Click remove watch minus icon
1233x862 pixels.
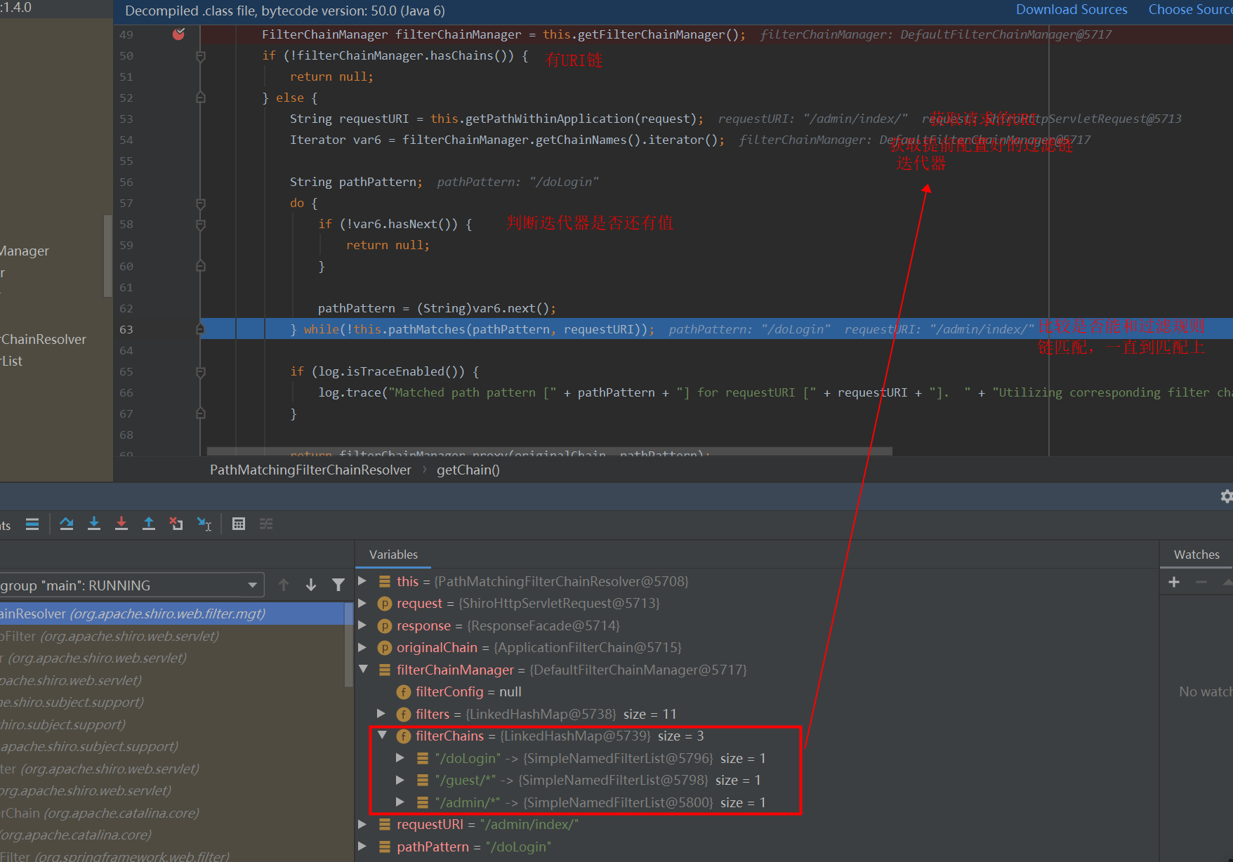tap(1201, 582)
